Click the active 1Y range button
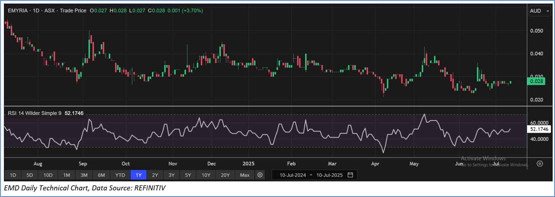 click(x=139, y=175)
